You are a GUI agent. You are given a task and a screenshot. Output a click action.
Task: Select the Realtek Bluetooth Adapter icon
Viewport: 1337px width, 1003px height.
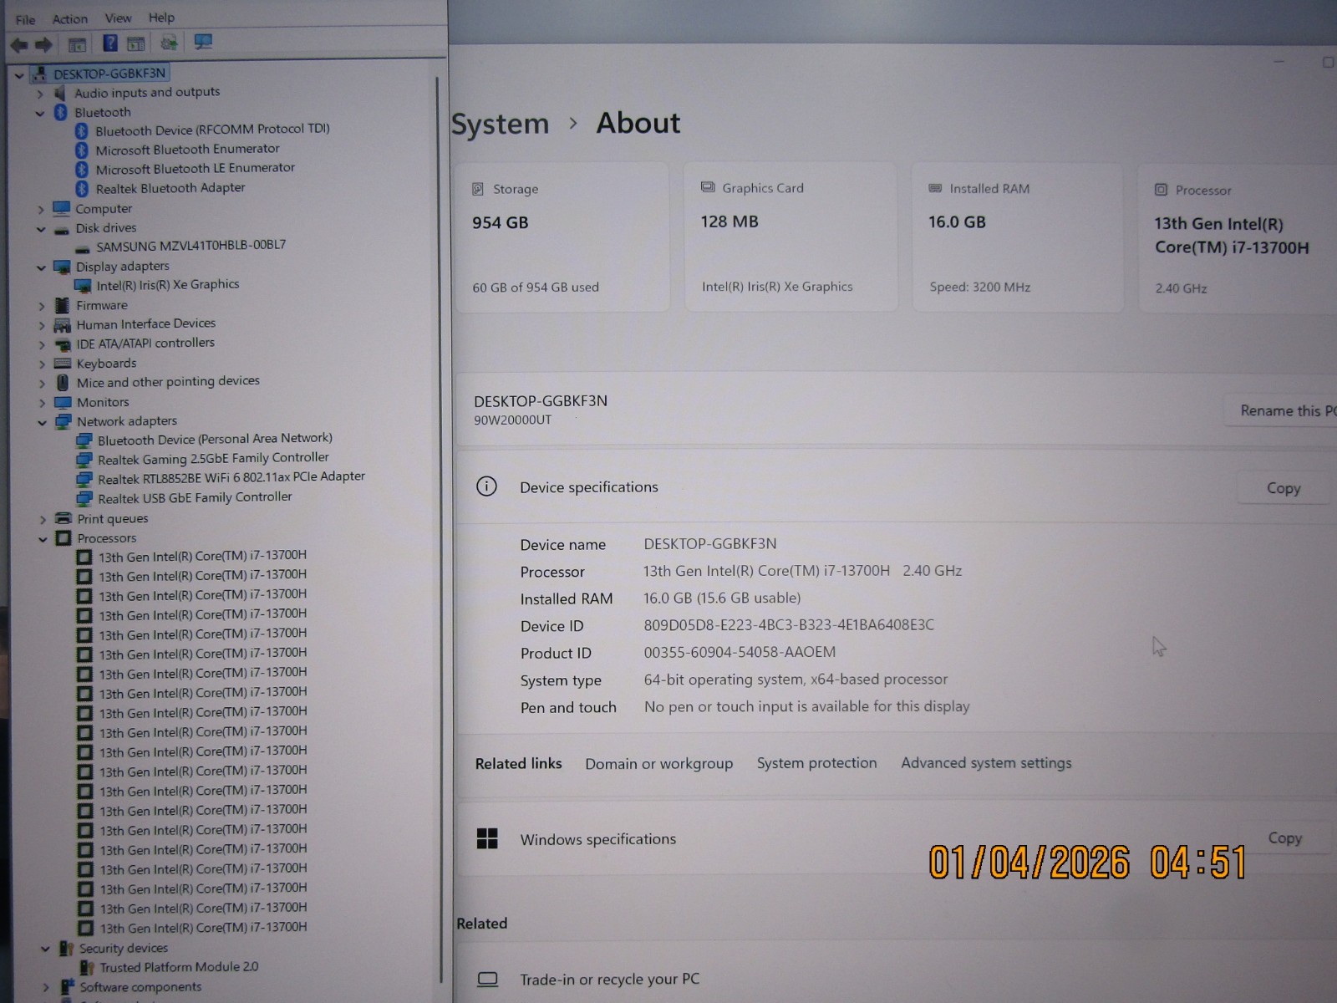[82, 189]
